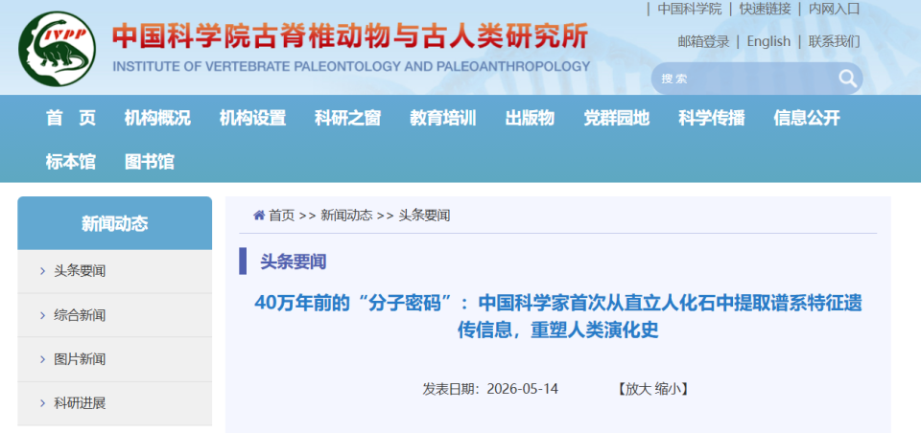Image resolution: width=921 pixels, height=433 pixels.
Task: Open 科学传播 navigation menu
Action: [712, 118]
